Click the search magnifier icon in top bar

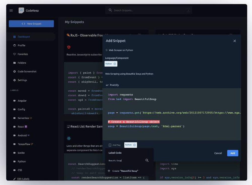pos(110,10)
